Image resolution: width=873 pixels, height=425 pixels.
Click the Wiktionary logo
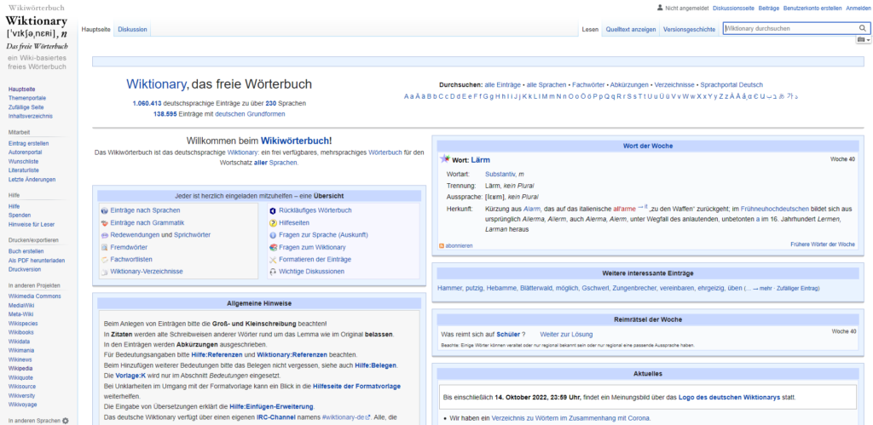pos(37,37)
